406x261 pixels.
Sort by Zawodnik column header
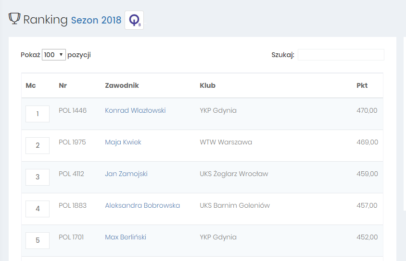tap(122, 85)
